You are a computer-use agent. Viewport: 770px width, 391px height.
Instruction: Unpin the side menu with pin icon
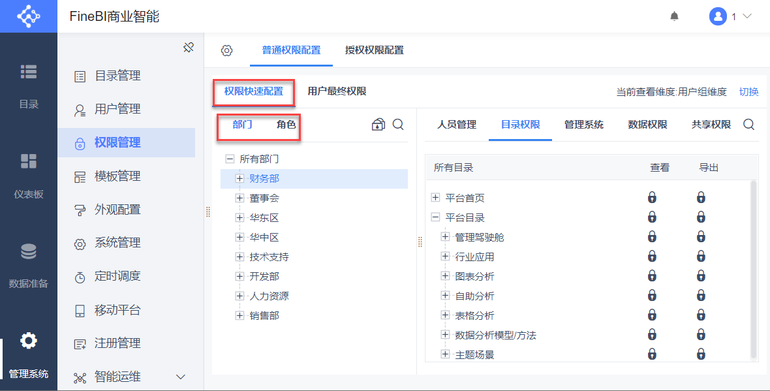coord(189,48)
